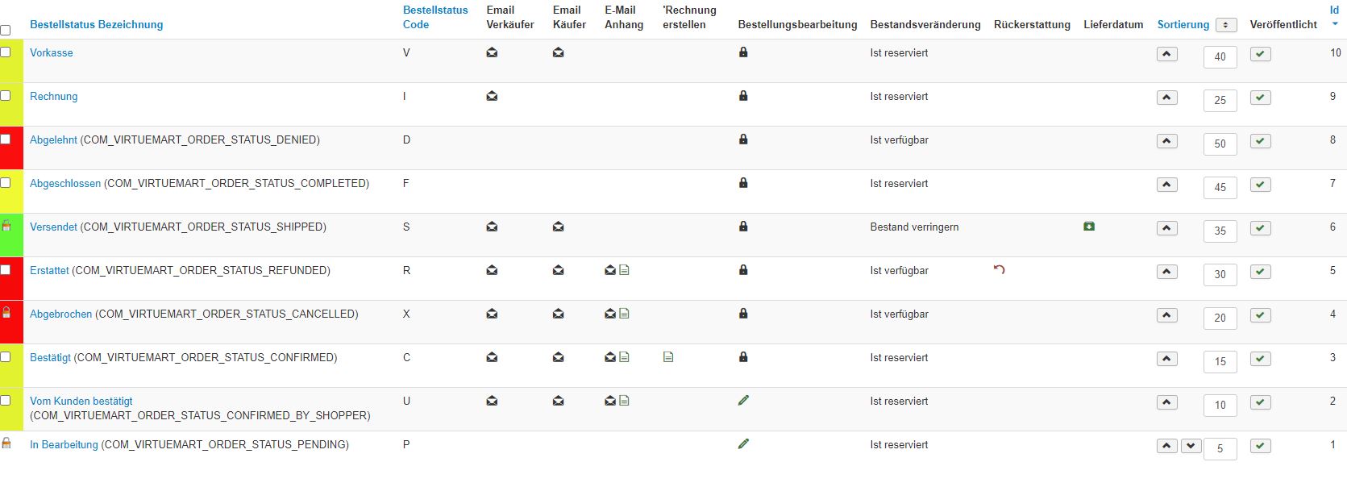
Task: Click green pencil icon in In Bearbeitung row
Action: (743, 444)
